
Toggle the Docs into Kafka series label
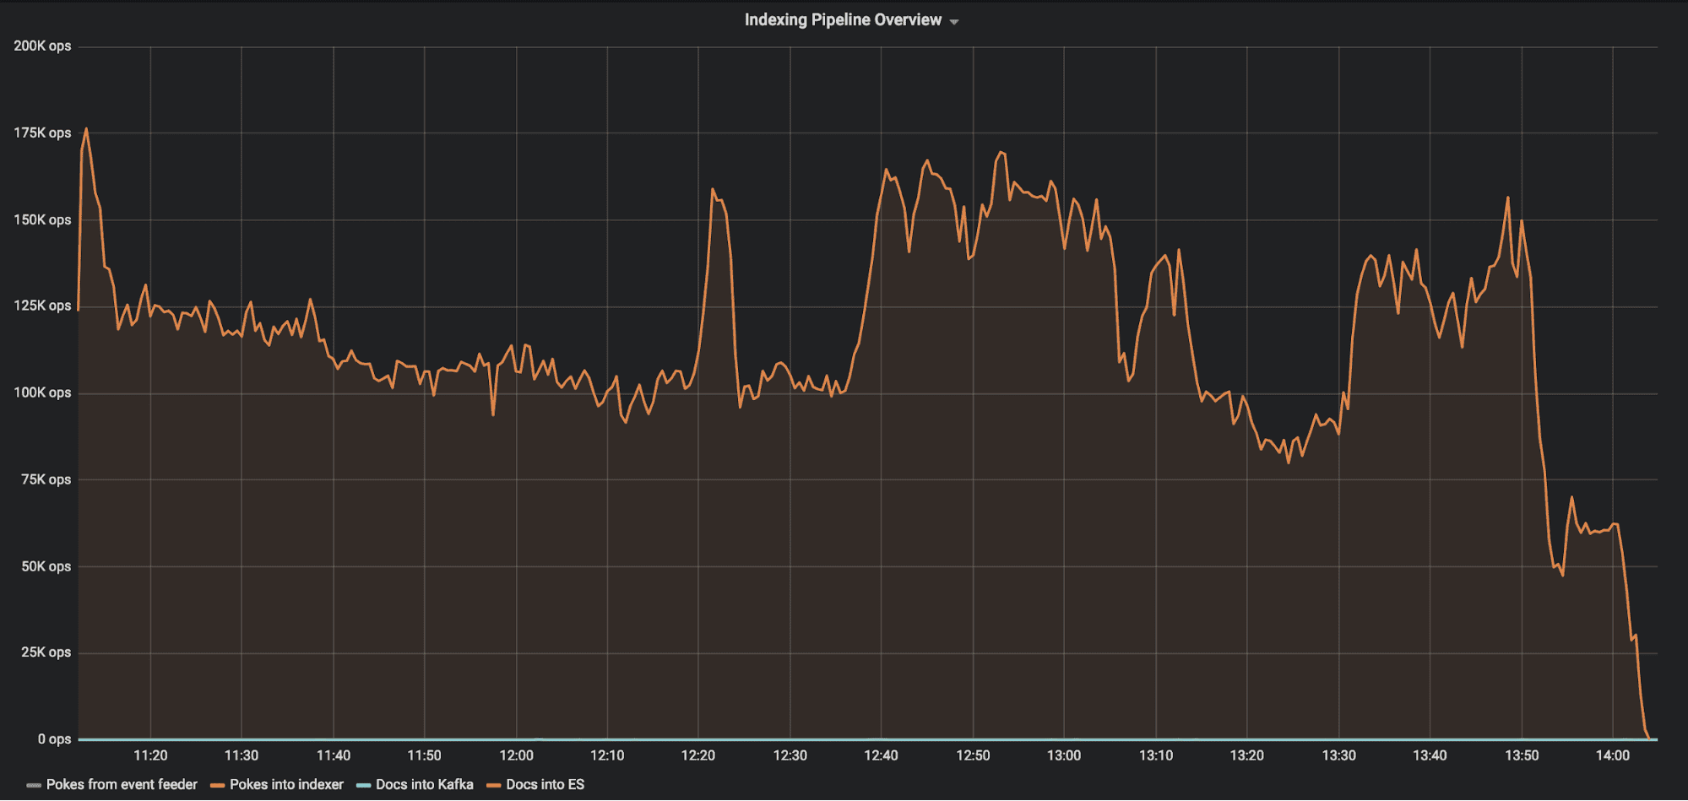tap(424, 784)
